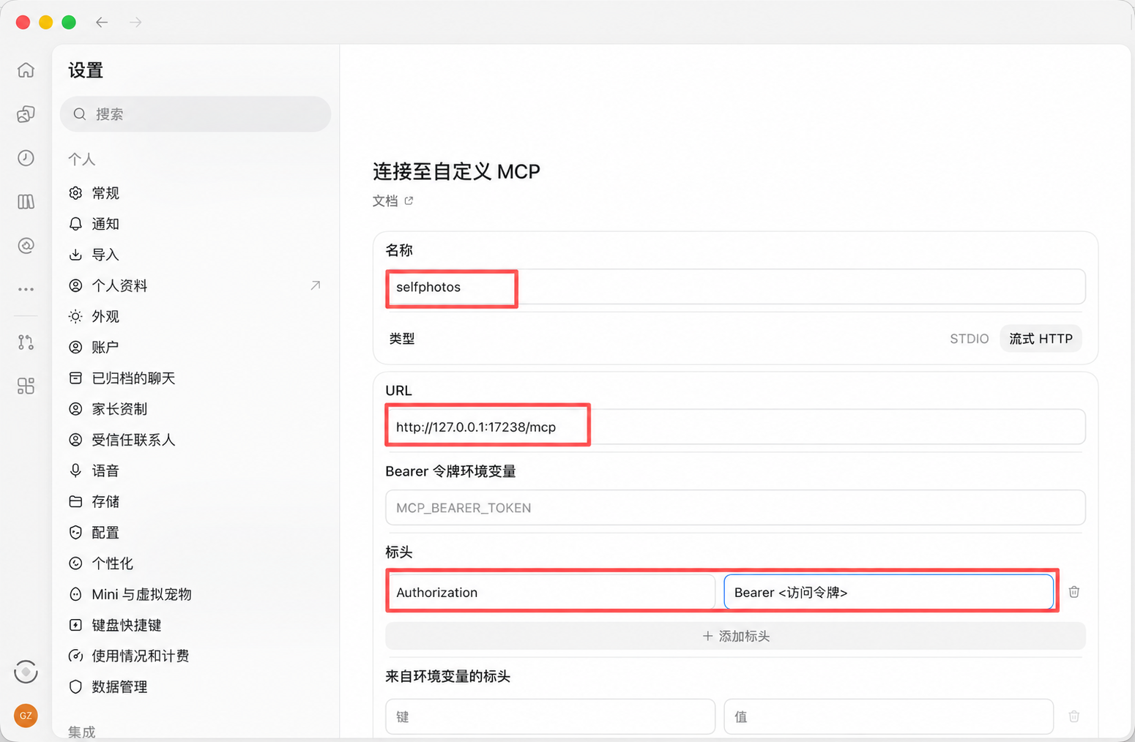The height and width of the screenshot is (742, 1135).
Task: Open the library books icon in rail
Action: point(26,202)
